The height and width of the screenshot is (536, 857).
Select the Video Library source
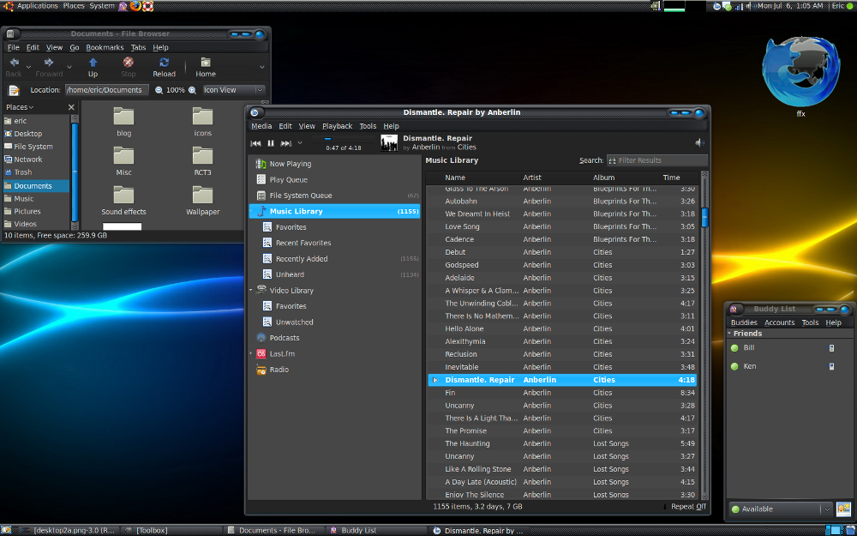pyautogui.click(x=334, y=291)
